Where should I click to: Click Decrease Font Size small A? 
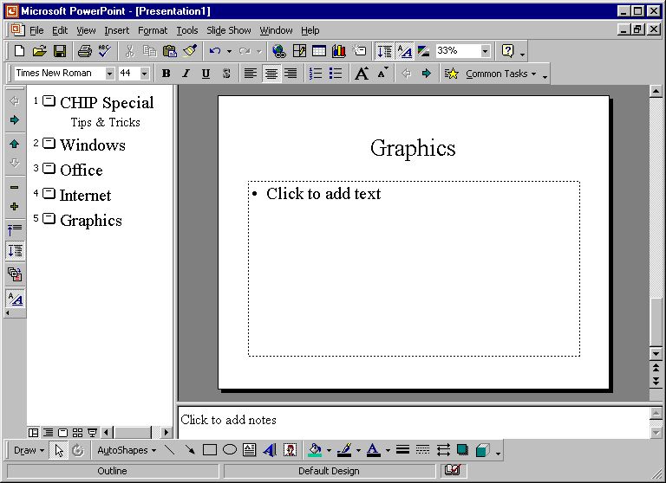[382, 74]
